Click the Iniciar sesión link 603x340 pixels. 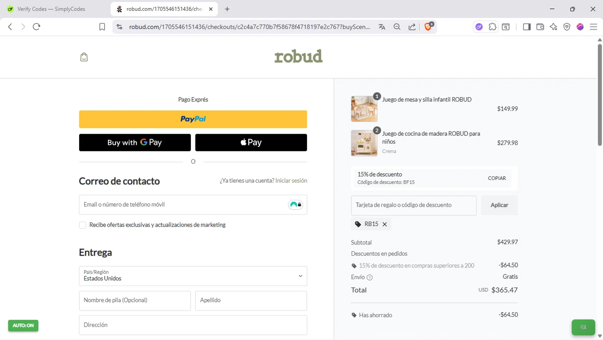[x=291, y=181]
